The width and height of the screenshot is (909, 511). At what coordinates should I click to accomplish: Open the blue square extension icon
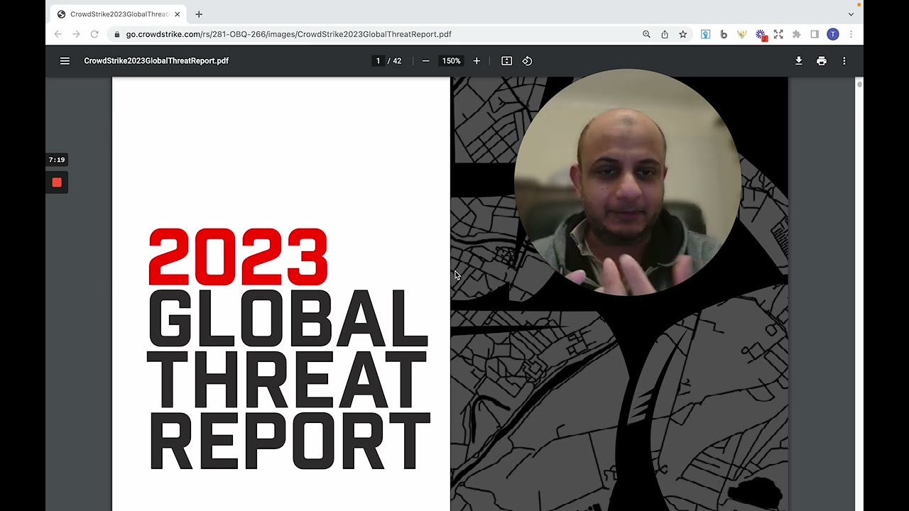click(x=705, y=34)
